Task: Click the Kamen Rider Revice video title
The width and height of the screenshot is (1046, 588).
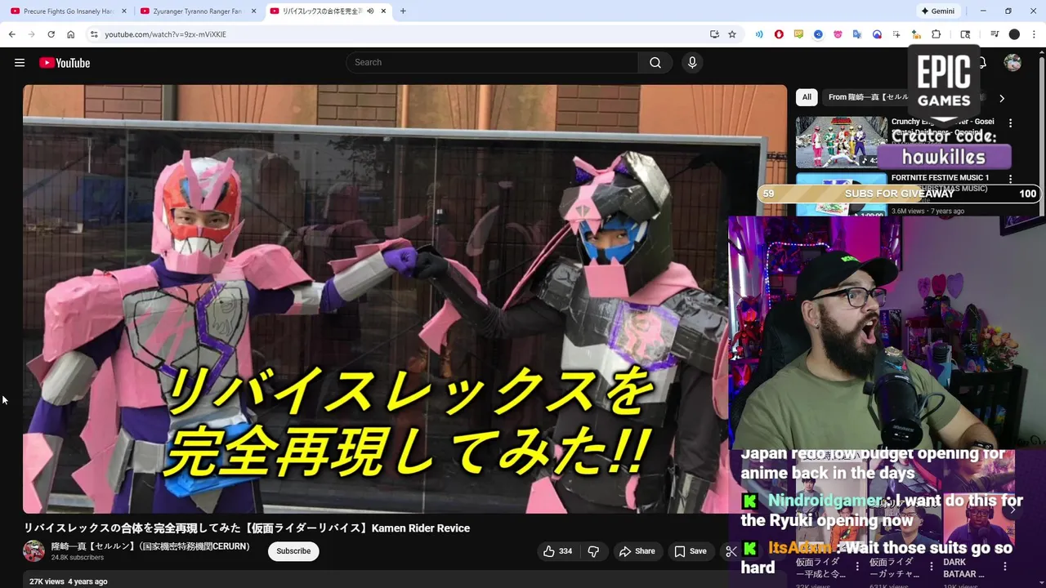Action: click(246, 528)
